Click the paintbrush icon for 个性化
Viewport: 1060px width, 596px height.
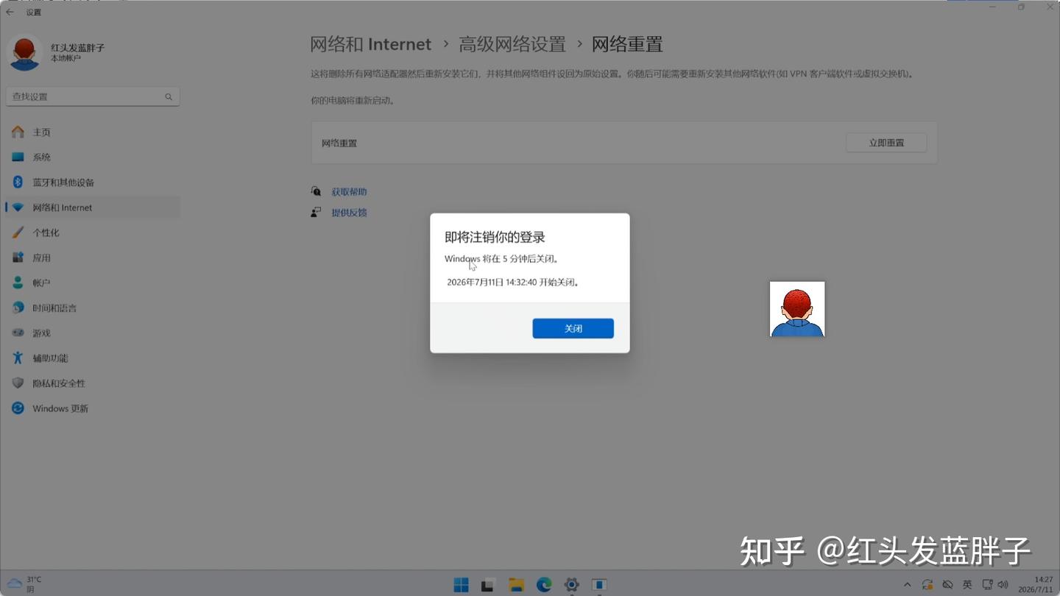pyautogui.click(x=18, y=233)
